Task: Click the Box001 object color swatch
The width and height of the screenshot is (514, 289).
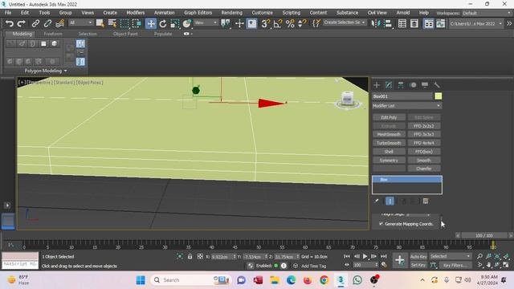Action: pyautogui.click(x=439, y=96)
